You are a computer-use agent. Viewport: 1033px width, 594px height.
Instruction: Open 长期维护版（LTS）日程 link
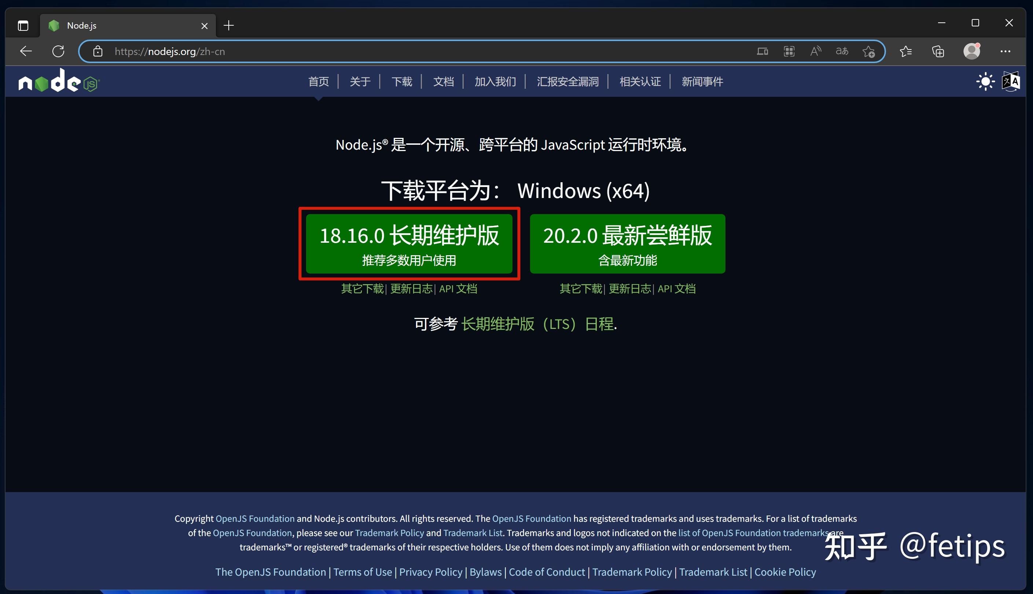pyautogui.click(x=537, y=324)
